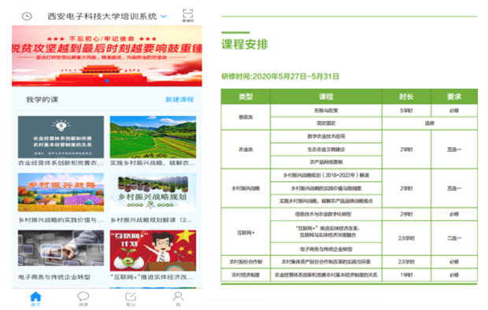
Task: Click caption 乡村振兴战略规划解读 (2…
Action: tap(152, 220)
